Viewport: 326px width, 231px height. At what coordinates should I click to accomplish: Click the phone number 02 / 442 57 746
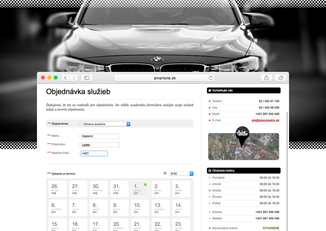click(x=269, y=101)
